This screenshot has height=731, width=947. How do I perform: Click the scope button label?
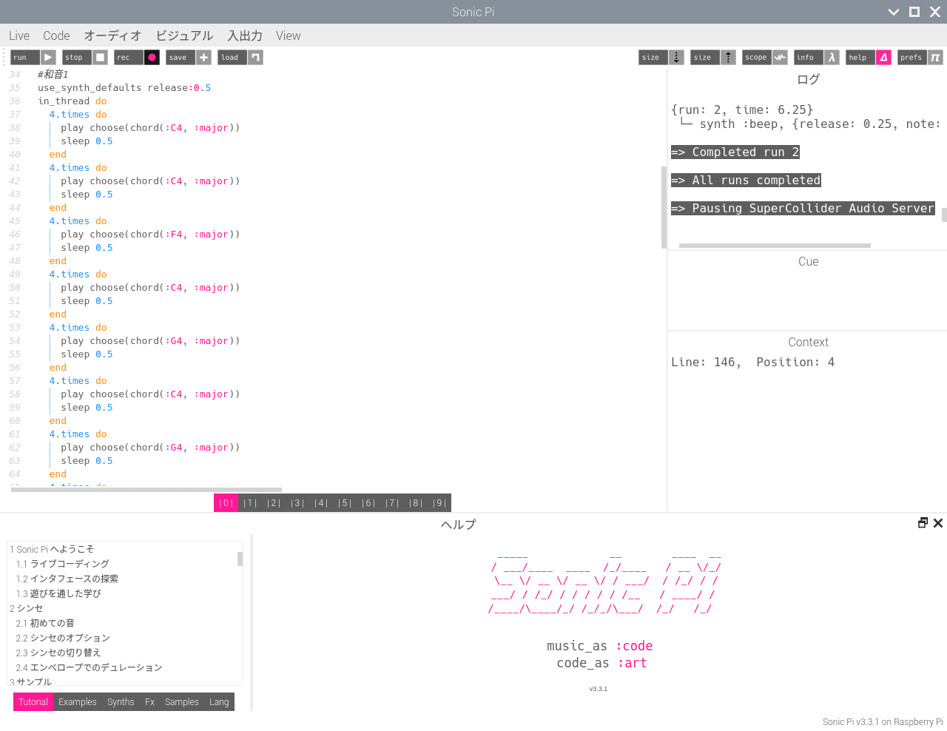tap(757, 57)
